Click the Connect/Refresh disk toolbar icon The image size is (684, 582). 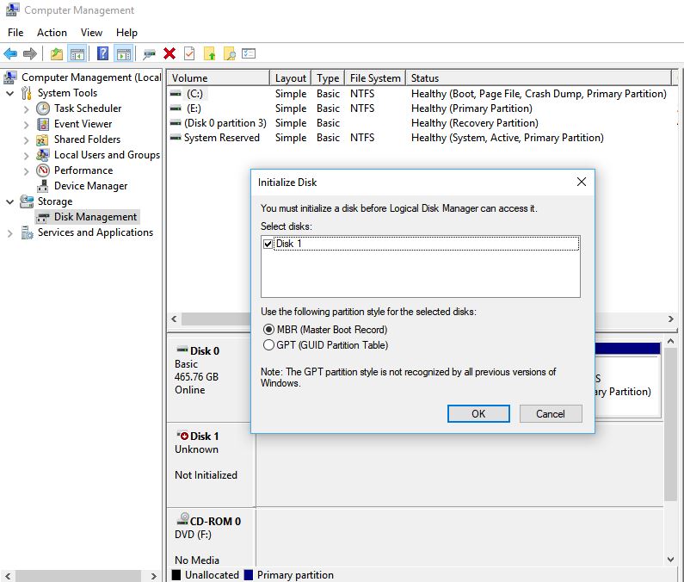point(149,54)
